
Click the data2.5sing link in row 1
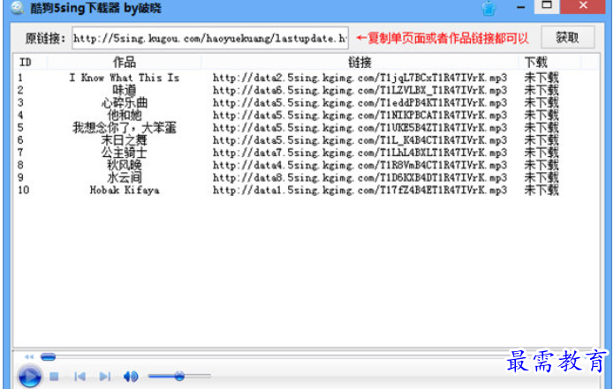[x=360, y=78]
